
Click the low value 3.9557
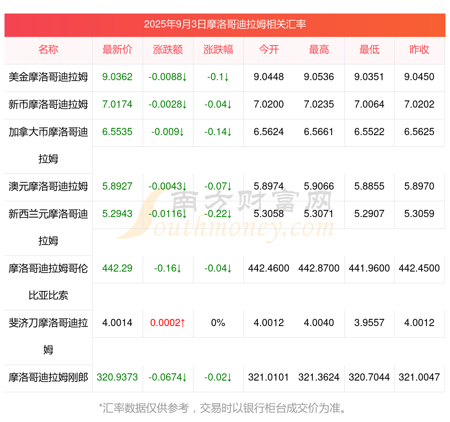[369, 323]
